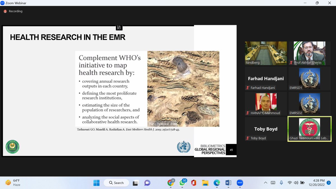Open the Wi-Fi network tray icon
Screen dimensions: 336x189
click(x=289, y=183)
